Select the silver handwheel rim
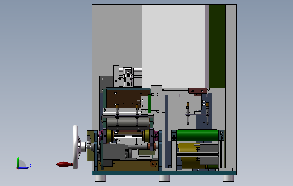This screenshot has width=293, height=186. coord(75,147)
